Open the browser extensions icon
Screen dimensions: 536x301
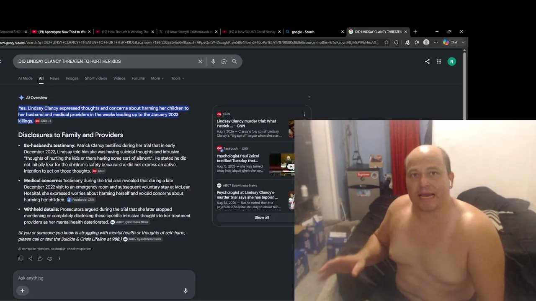[396, 42]
